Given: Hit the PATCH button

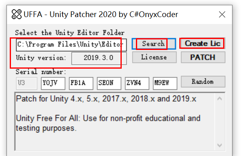Looking at the screenshot, I should point(203,57).
